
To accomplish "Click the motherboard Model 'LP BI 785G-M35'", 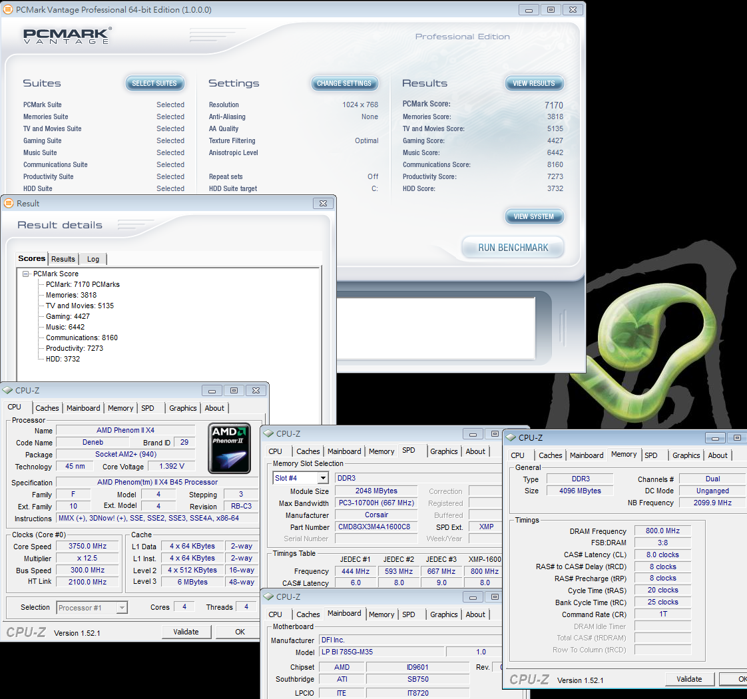I will (381, 652).
